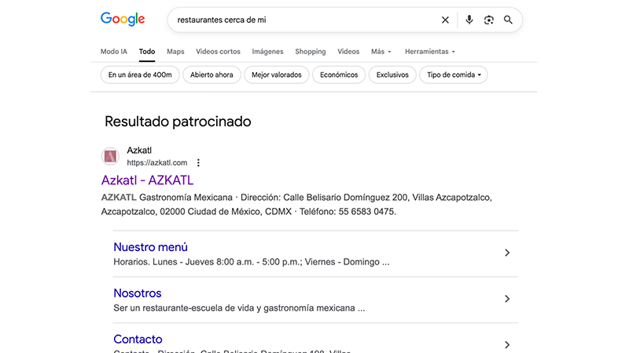Select the En un área de 400m chip
The width and height of the screenshot is (629, 353).
coord(140,75)
